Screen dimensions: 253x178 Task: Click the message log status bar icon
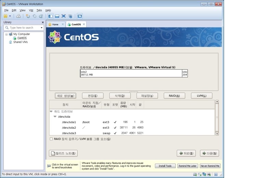point(216,174)
